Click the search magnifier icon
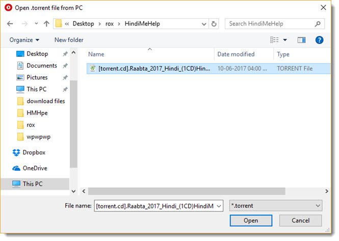 click(318, 24)
